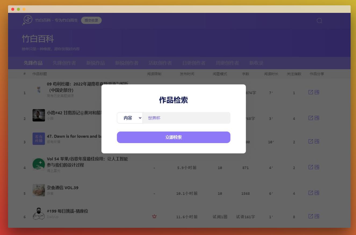Click the 试阅1图 cell in #199 row
The image size is (356, 235).
click(x=220, y=217)
